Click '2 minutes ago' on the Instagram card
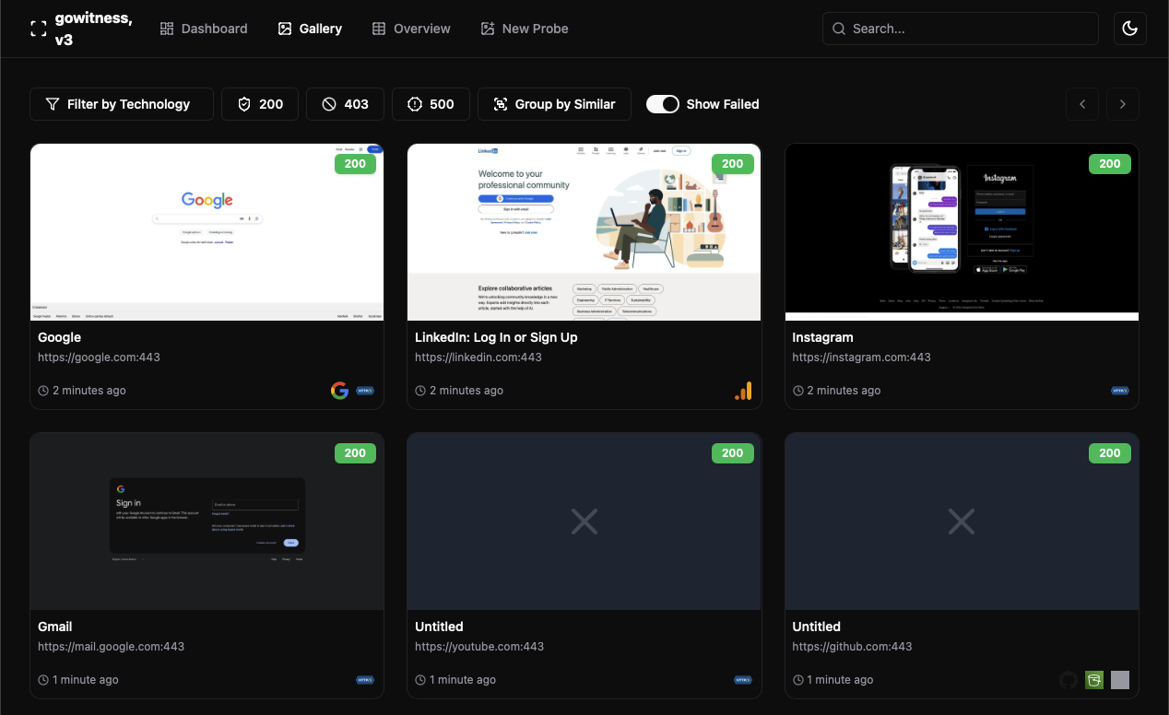The height and width of the screenshot is (715, 1169). (844, 391)
